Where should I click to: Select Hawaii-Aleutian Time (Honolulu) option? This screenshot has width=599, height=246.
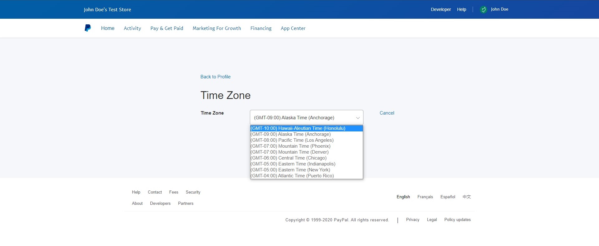tap(298, 128)
